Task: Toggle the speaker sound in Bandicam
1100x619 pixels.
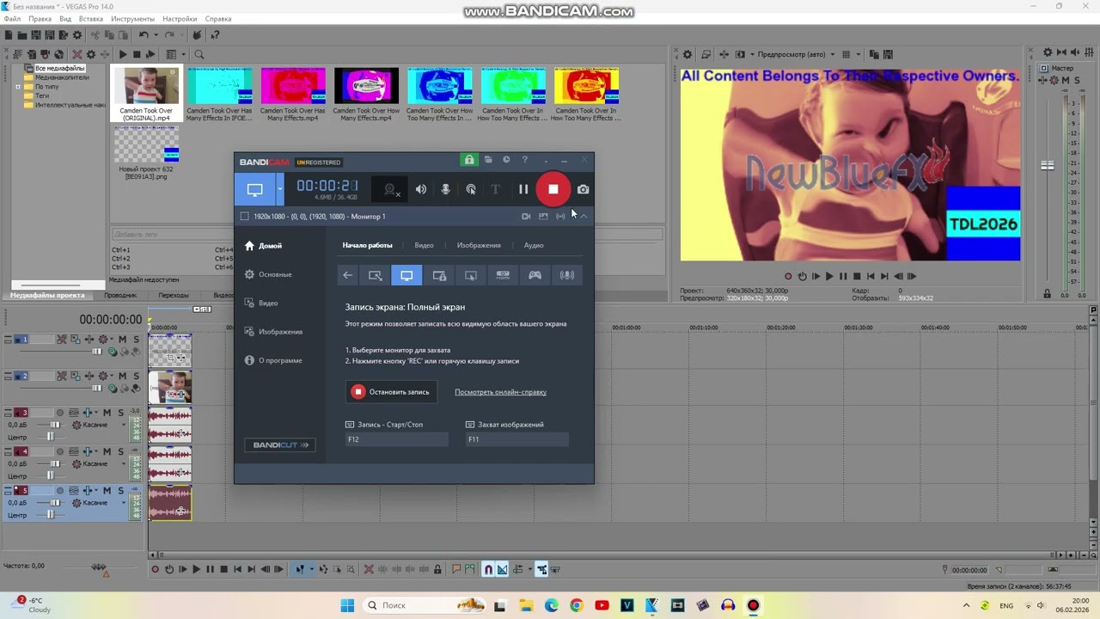Action: [x=421, y=189]
